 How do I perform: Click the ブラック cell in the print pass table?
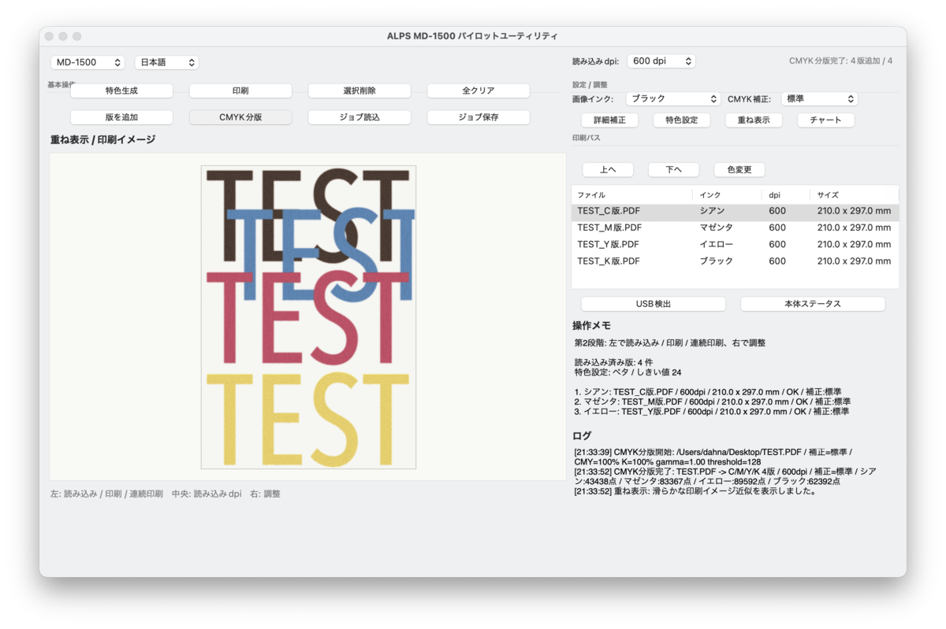tap(716, 261)
